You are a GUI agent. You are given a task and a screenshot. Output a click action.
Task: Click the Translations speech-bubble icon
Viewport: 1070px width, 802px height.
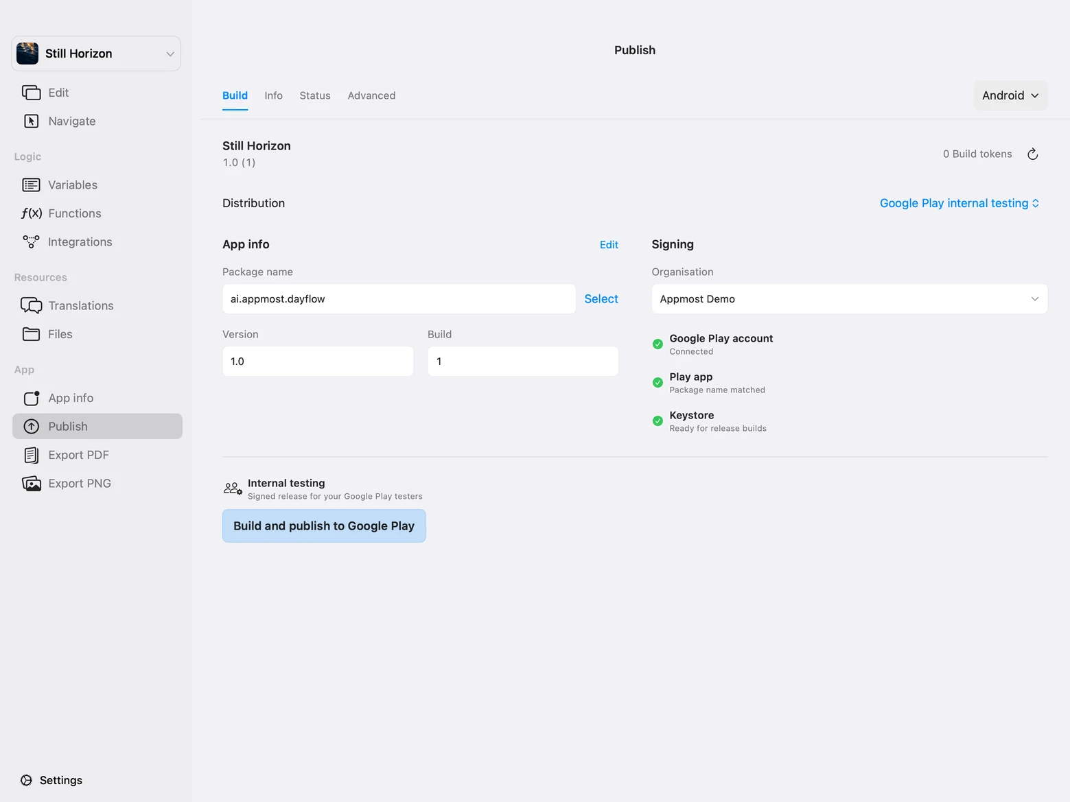(32, 306)
